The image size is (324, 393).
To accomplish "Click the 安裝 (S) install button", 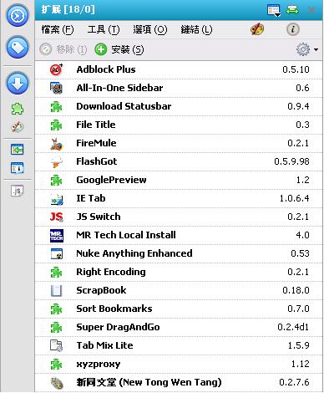I will [119, 49].
